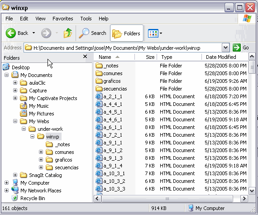Select the a_4_5_1 HTML document icon
Image resolution: width=258 pixels, height=215 pixels.
(99, 112)
